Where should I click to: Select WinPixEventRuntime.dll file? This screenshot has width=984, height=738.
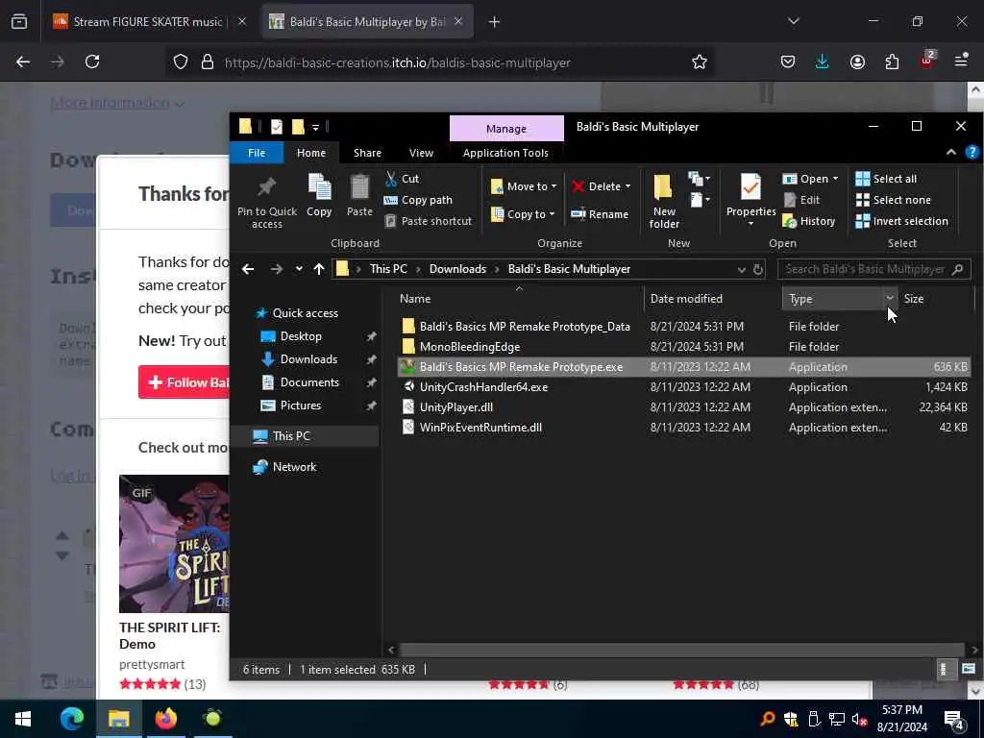pyautogui.click(x=480, y=428)
